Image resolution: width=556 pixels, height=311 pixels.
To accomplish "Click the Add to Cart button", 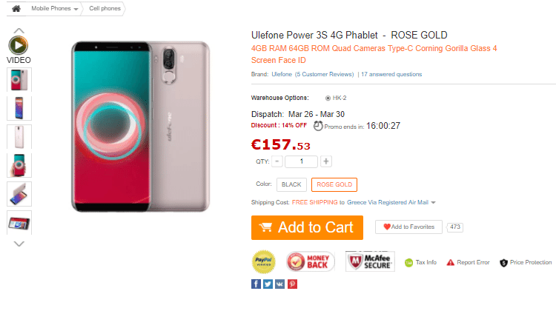I will coord(307,227).
